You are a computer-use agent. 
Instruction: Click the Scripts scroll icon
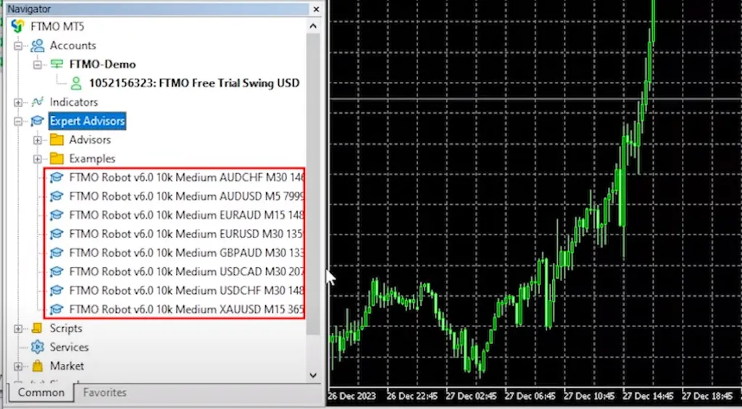coord(38,328)
